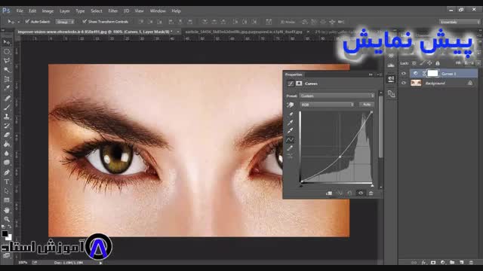Screen dimensions: 483x271
Task: Open the Essentials workspace dropdown
Action: click(460, 22)
